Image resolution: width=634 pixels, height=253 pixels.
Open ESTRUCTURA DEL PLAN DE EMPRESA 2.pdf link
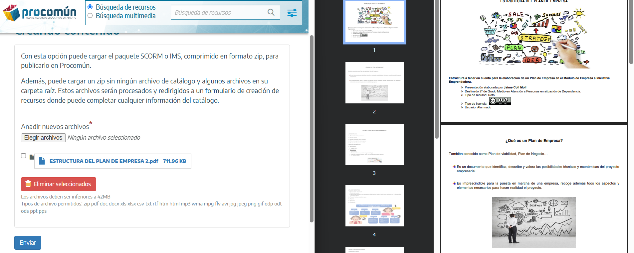coord(104,161)
